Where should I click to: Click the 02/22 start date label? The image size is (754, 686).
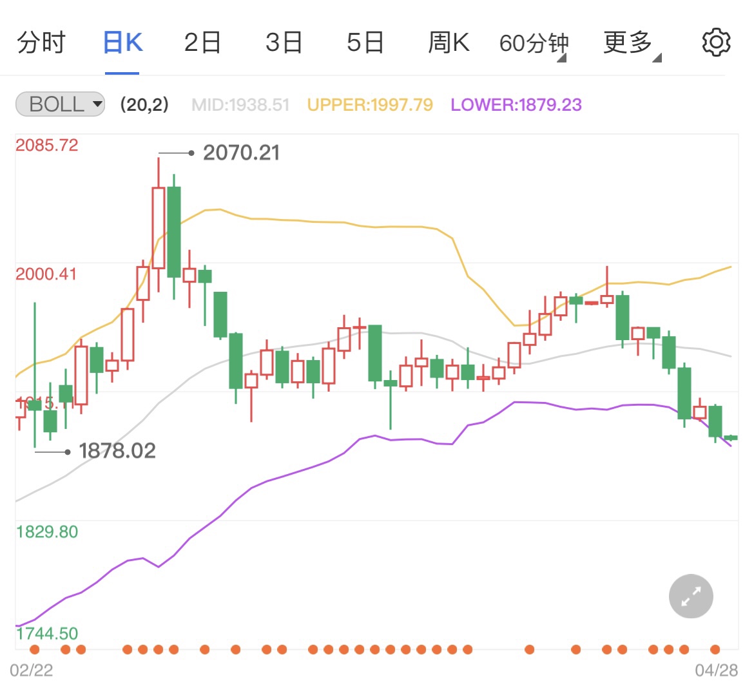[x=32, y=670]
